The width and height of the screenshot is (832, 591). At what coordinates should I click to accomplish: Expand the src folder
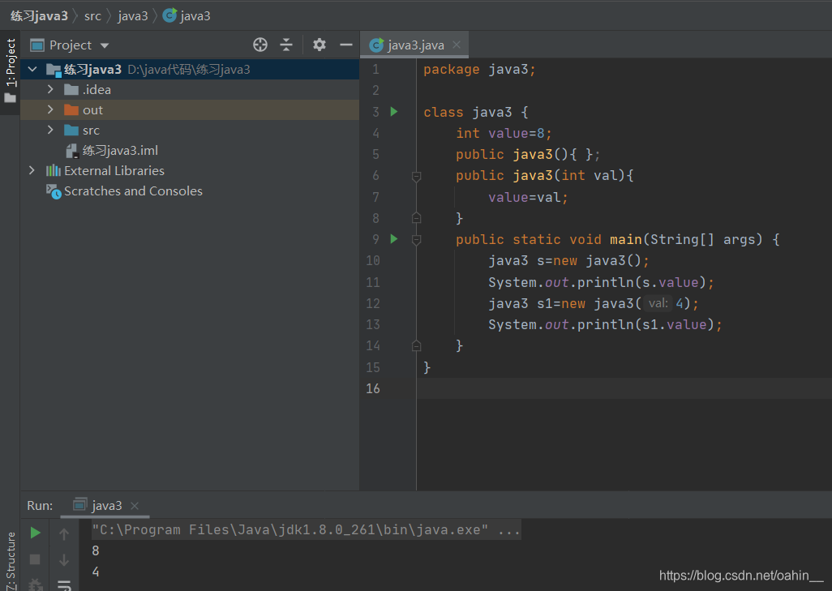[x=50, y=130]
